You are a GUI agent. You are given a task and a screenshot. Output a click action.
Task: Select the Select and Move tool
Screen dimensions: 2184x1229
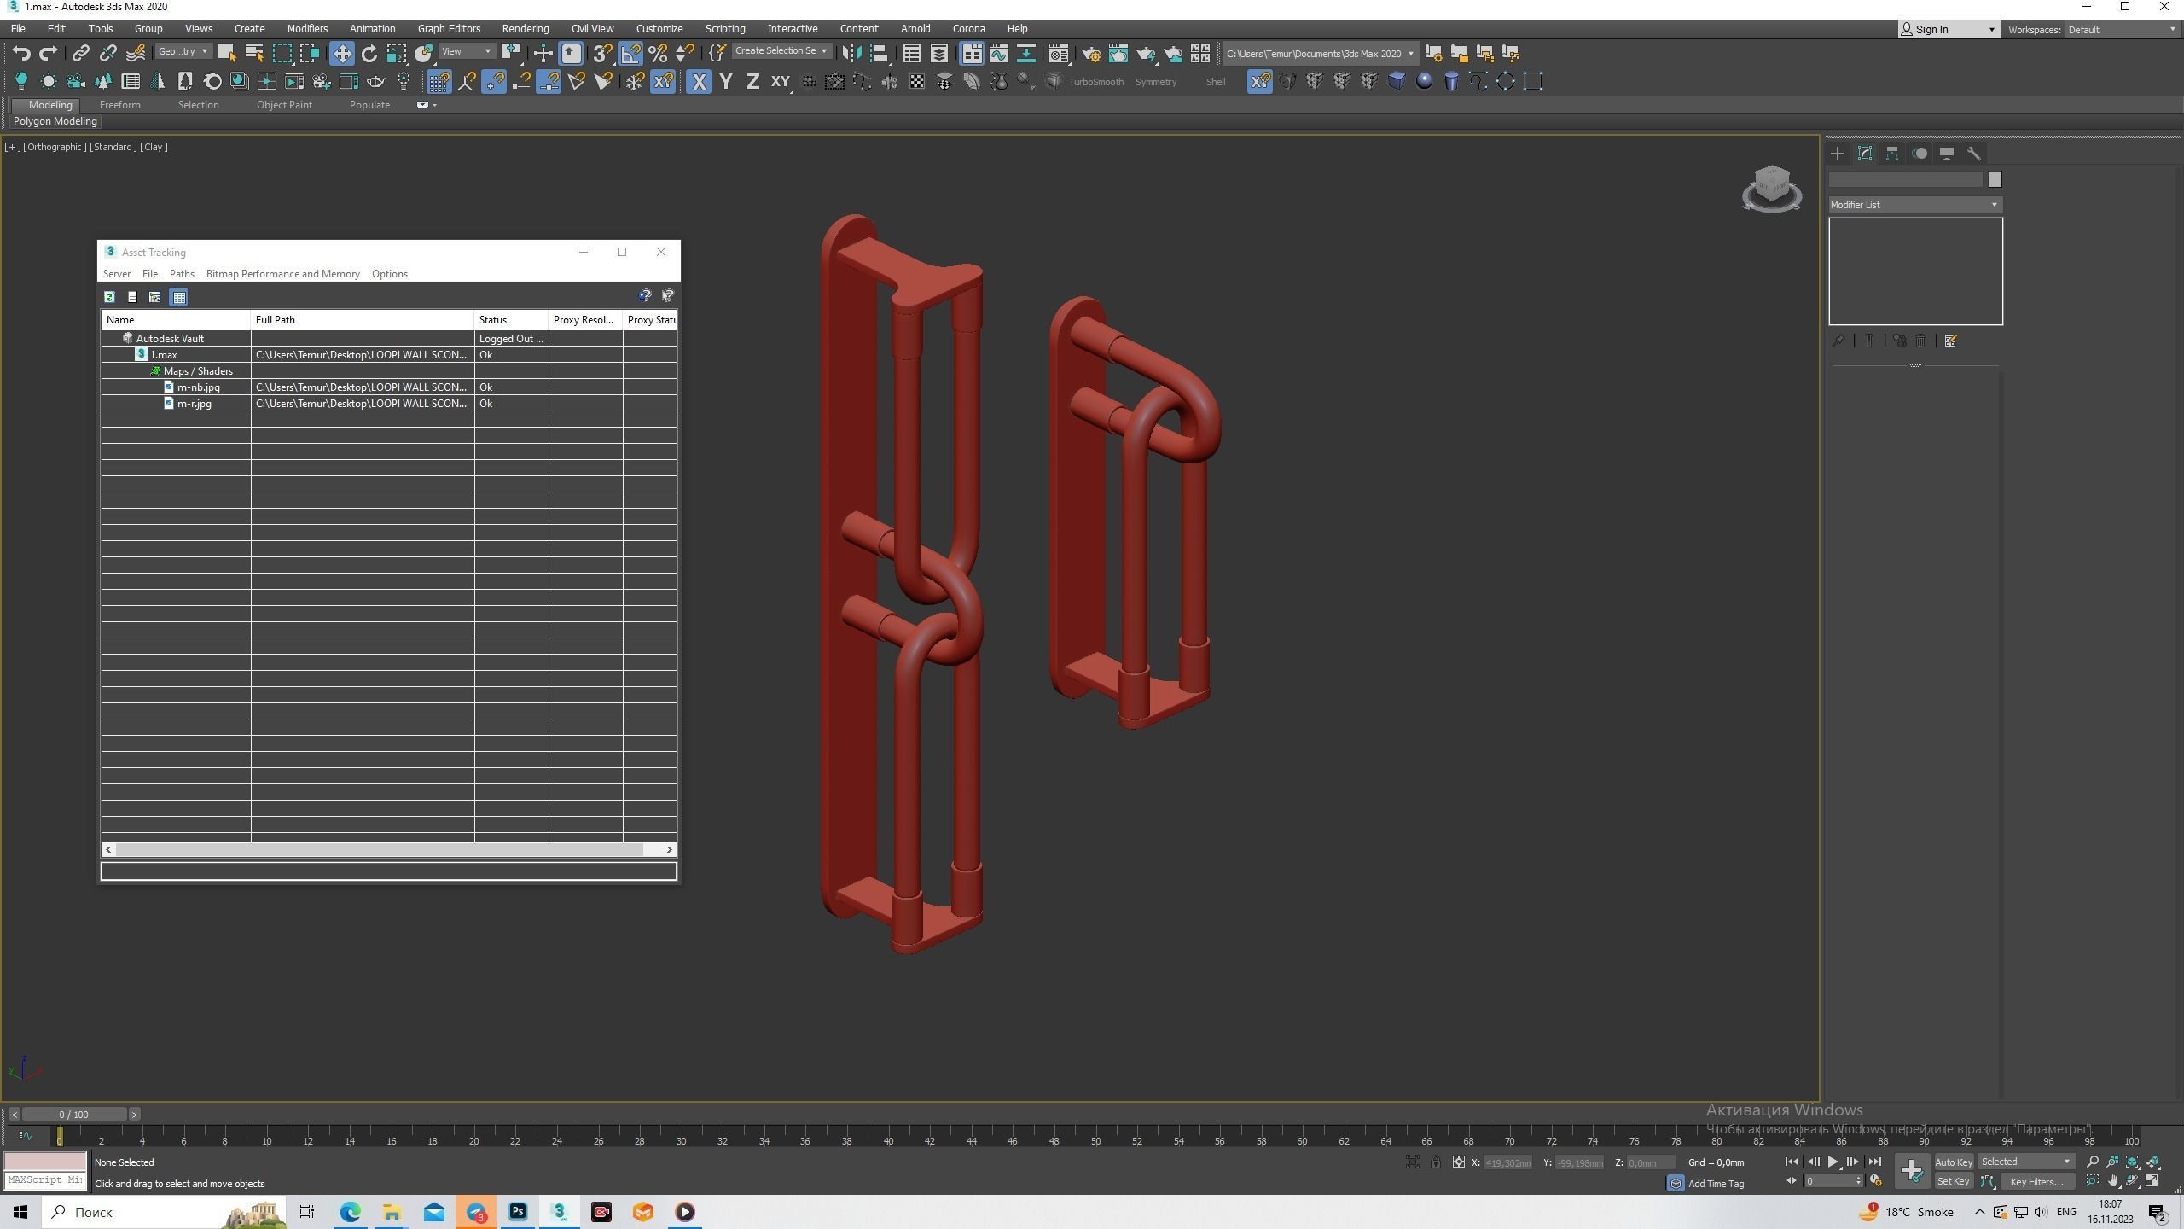pos(341,54)
